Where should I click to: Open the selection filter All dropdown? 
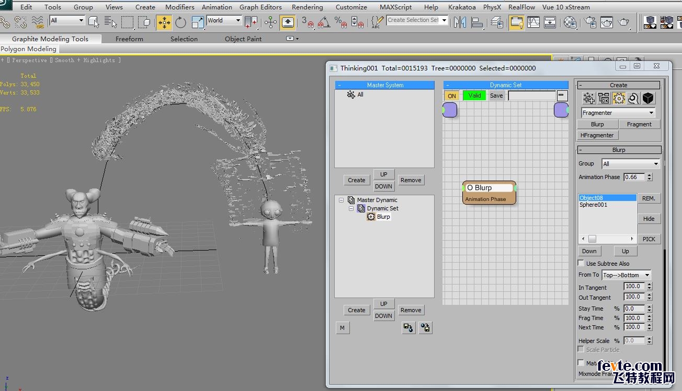click(x=67, y=20)
